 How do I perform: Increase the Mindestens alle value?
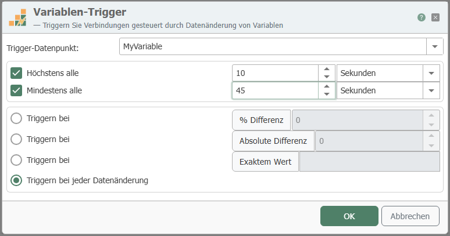point(327,87)
